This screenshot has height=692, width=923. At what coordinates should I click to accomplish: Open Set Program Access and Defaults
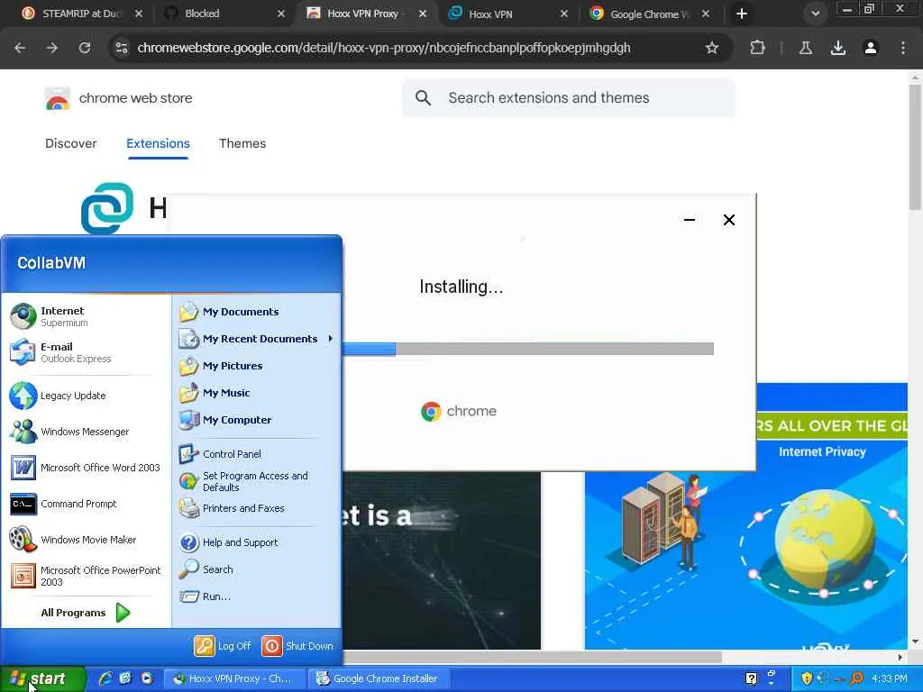257,481
